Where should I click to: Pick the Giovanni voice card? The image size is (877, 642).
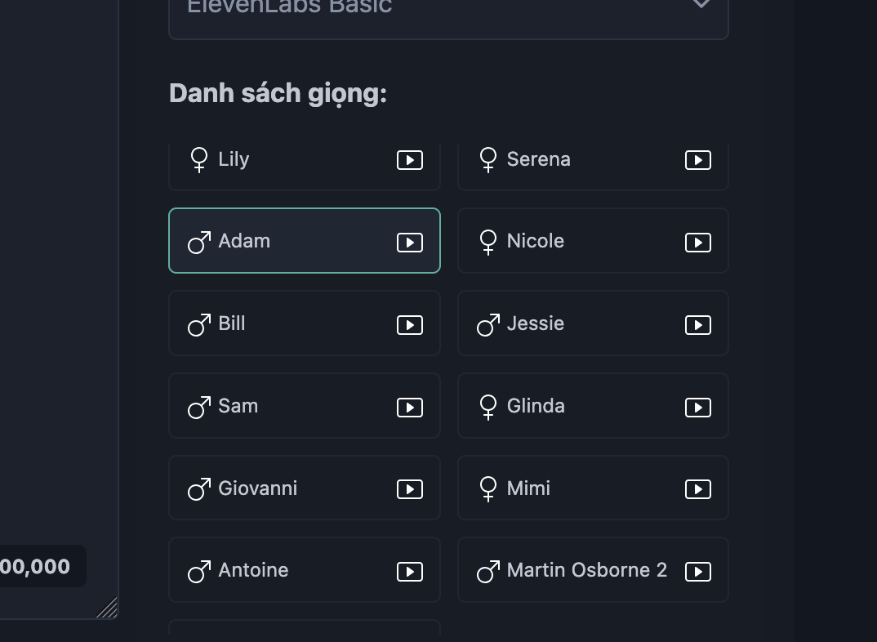[x=305, y=487]
